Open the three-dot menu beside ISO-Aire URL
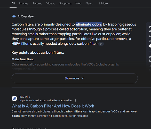The height and width of the screenshot is (129, 151). point(76,100)
